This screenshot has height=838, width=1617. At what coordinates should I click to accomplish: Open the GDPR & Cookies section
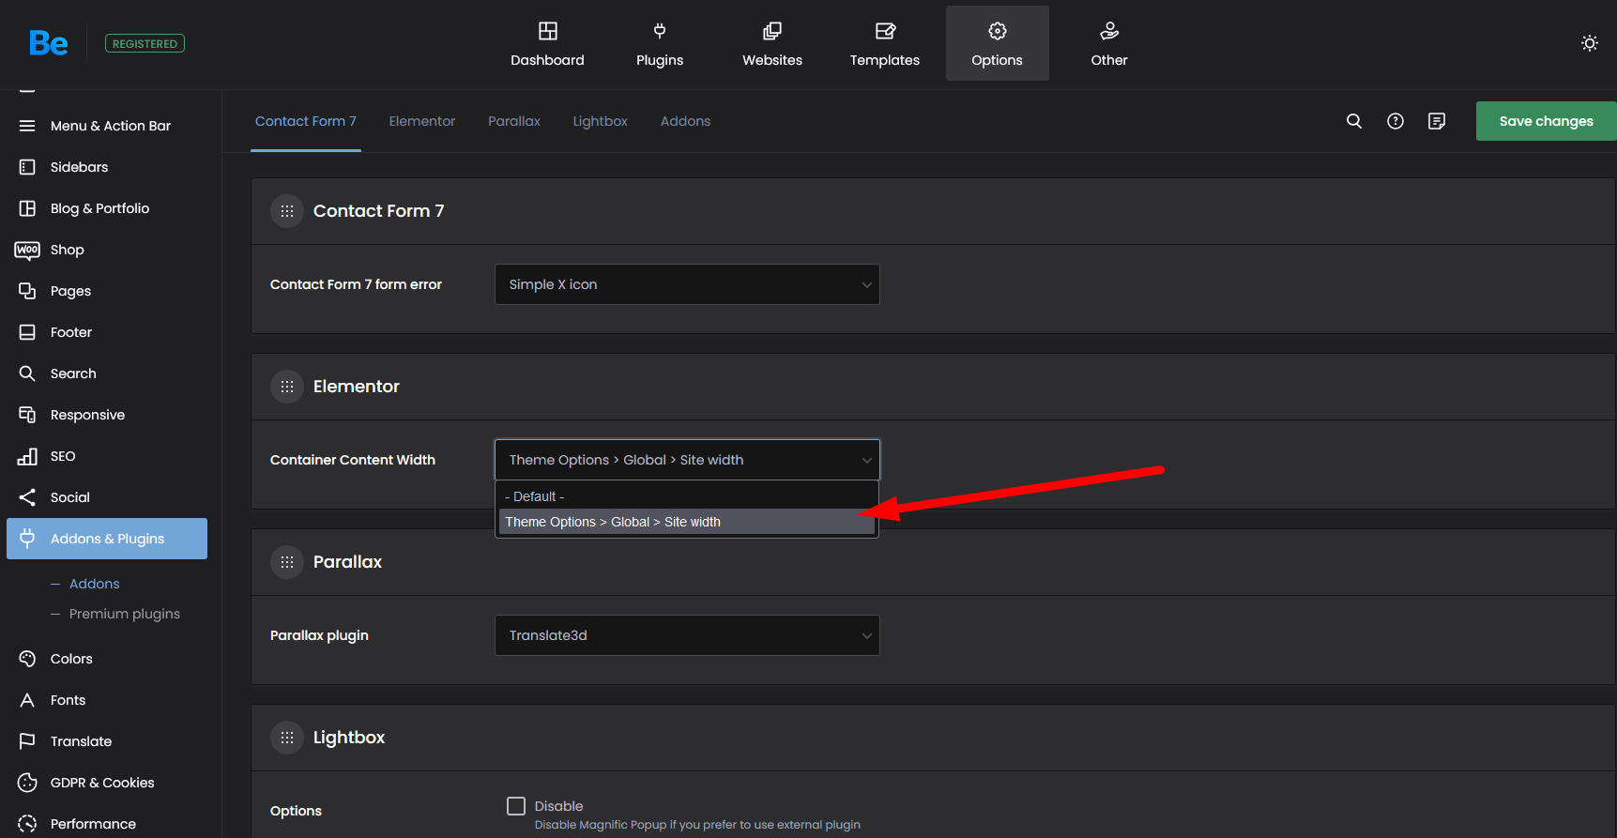102,783
